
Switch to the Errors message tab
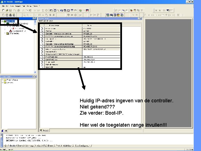point(20,146)
